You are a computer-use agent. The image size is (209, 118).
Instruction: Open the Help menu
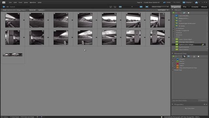point(40,2)
